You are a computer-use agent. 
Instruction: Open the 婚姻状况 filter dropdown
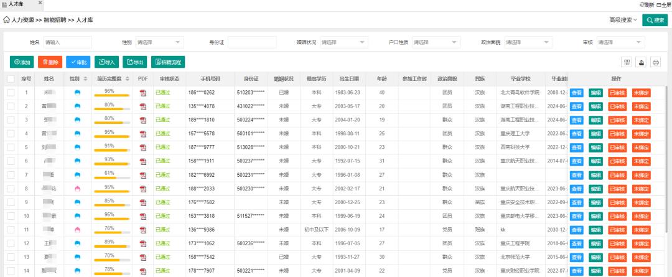point(343,42)
